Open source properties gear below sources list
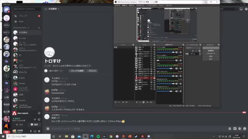The height and width of the screenshot is (139, 248). click(143, 102)
